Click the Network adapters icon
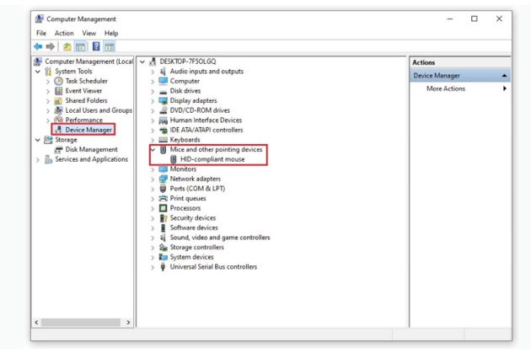This screenshot has width=531, height=353. coord(164,179)
